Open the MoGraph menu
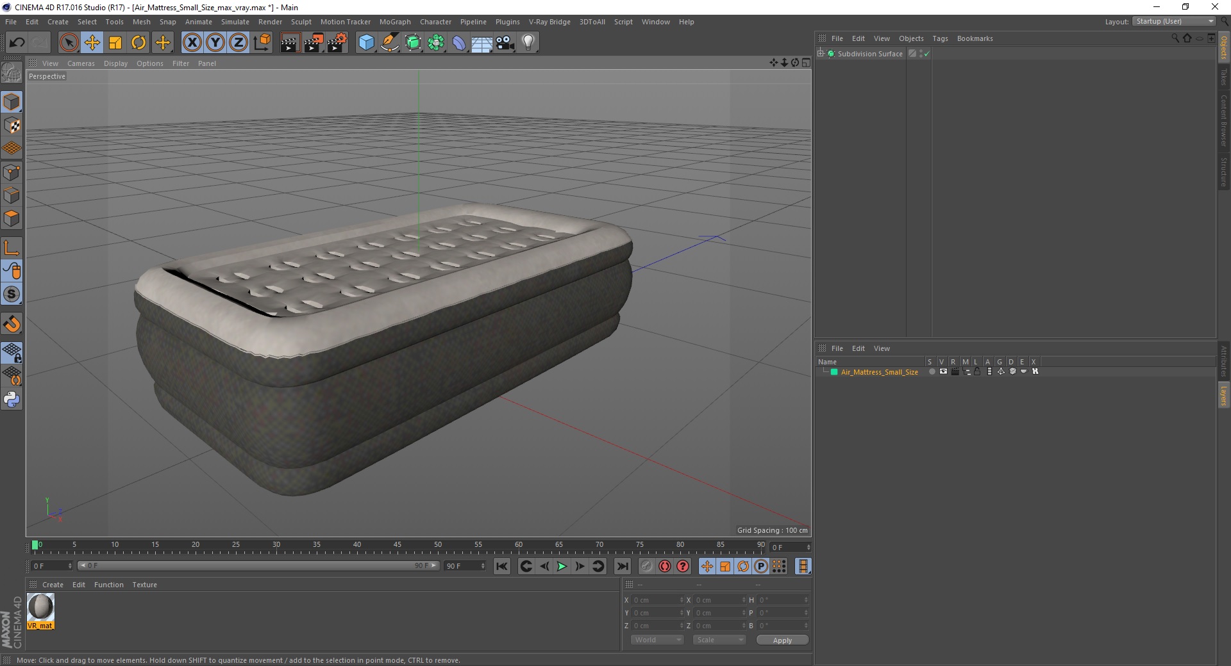The height and width of the screenshot is (666, 1231). (x=395, y=22)
